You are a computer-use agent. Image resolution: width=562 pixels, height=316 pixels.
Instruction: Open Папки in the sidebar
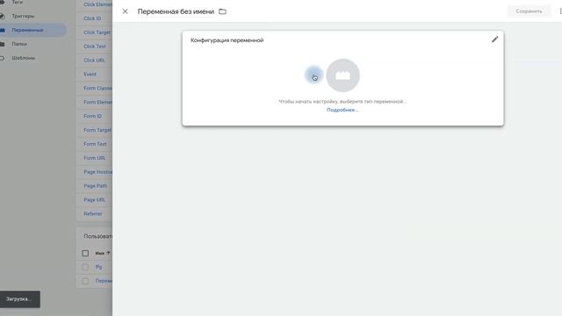pyautogui.click(x=19, y=44)
